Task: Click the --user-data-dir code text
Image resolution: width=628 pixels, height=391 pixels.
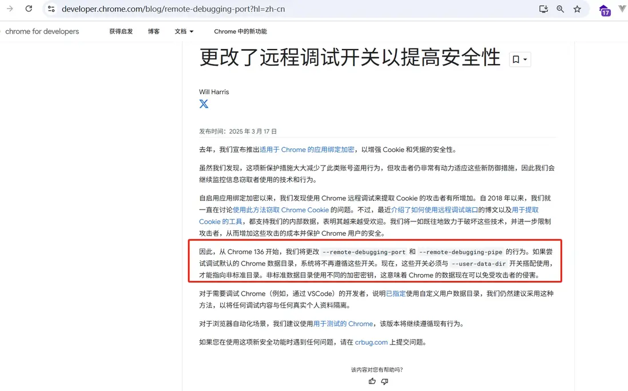Action: [x=479, y=264]
